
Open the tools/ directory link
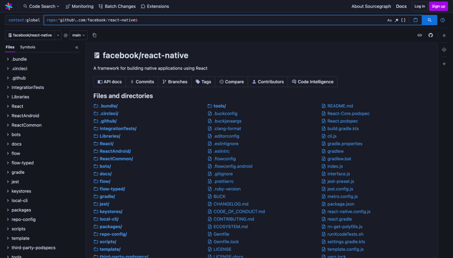(x=220, y=106)
